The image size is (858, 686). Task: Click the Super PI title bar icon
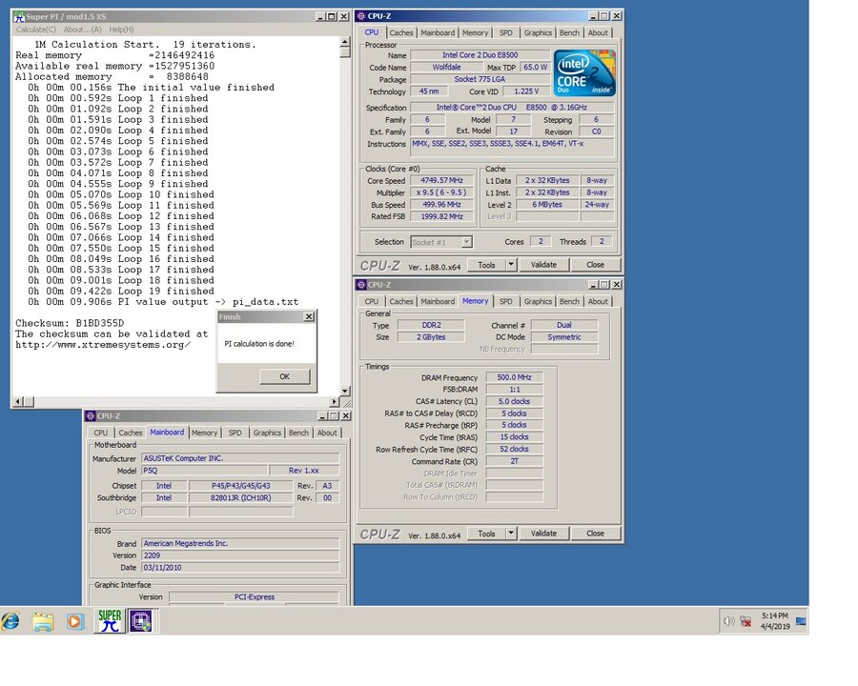coord(19,16)
